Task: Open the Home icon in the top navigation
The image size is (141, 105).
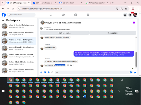Action: pyautogui.click(x=51, y=15)
